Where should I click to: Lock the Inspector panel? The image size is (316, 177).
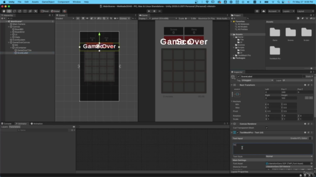[x=311, y=72]
